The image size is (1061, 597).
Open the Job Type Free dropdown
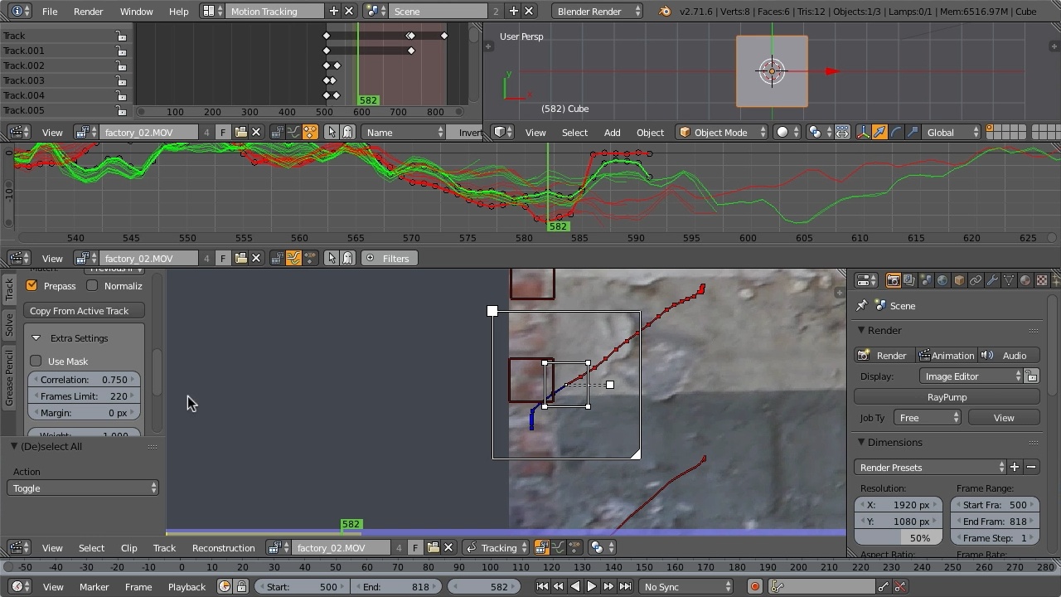point(928,418)
